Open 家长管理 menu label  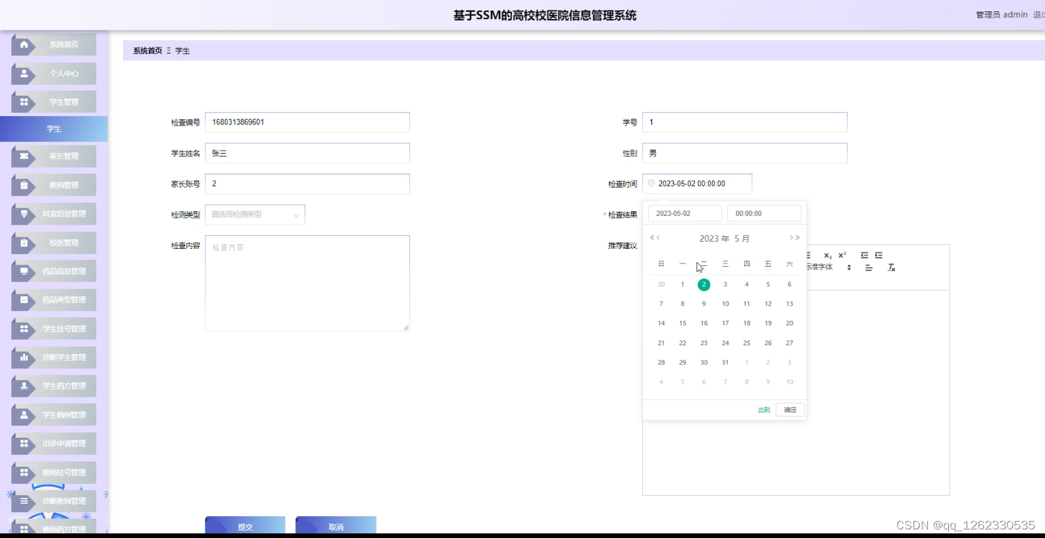(x=64, y=156)
